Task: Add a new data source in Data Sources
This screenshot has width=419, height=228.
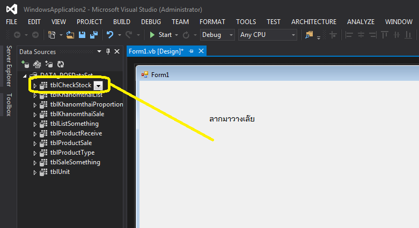Action: pos(25,64)
